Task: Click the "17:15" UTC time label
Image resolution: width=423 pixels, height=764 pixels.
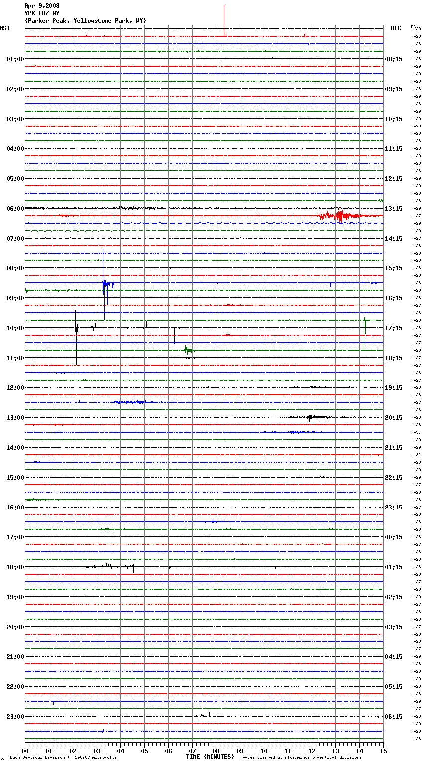Action: [394, 328]
